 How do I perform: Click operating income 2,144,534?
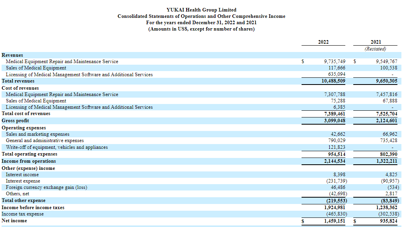(335, 162)
